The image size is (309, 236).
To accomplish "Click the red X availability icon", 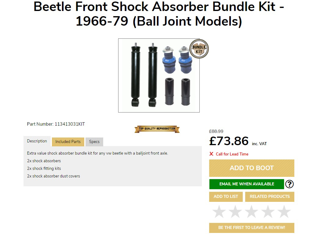I will coord(211,154).
